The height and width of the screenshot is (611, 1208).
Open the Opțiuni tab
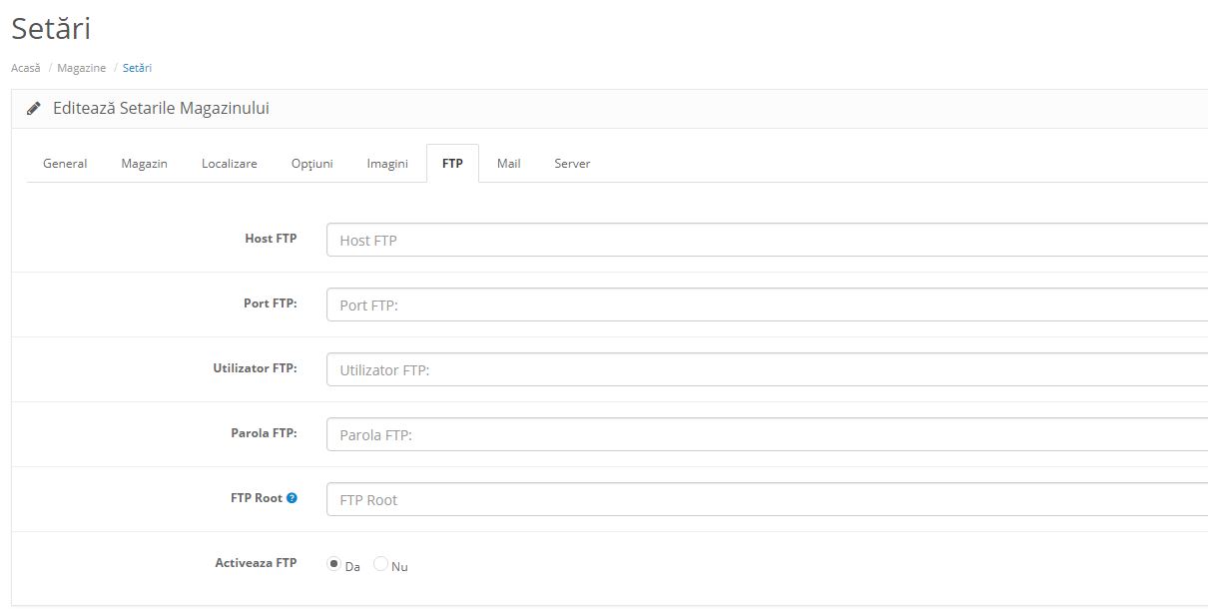[311, 163]
